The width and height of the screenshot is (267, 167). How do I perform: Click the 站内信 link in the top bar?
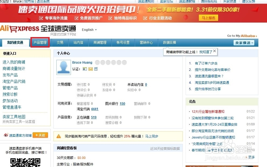pos(29,1)
